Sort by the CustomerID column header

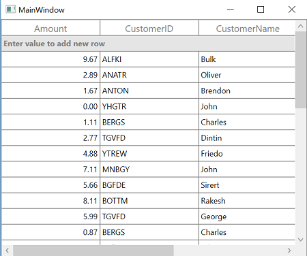[149, 29]
